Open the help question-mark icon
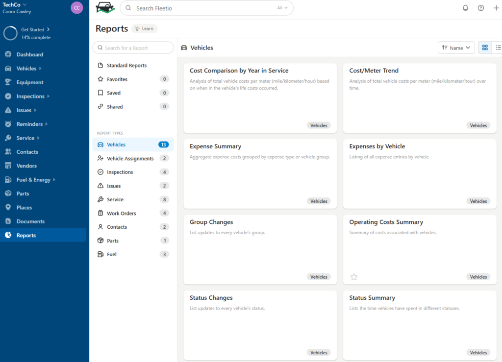Screen dimensions: 502x362 click(x=481, y=8)
